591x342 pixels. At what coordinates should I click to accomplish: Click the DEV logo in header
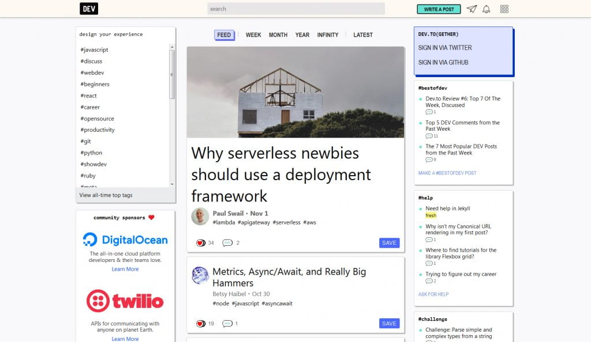tap(89, 9)
